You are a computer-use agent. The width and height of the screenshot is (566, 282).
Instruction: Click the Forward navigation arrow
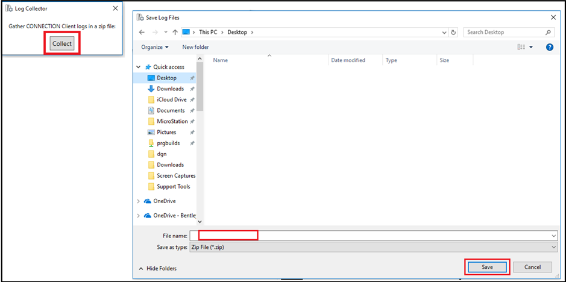coord(156,32)
